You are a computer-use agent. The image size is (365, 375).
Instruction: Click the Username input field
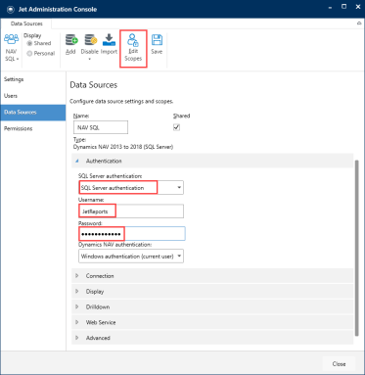[x=131, y=211]
